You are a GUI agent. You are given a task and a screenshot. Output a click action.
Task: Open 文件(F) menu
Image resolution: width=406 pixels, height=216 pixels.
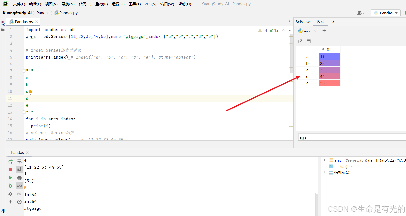coord(19,4)
